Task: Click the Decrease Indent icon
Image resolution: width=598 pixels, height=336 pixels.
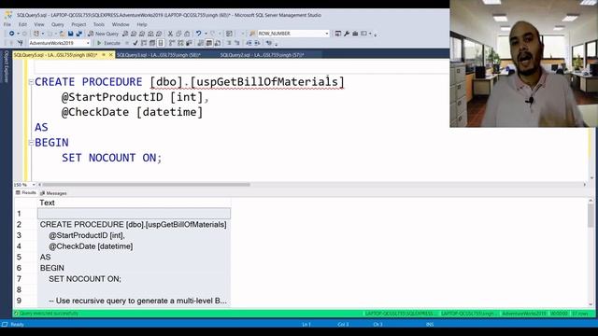Action: coord(249,43)
